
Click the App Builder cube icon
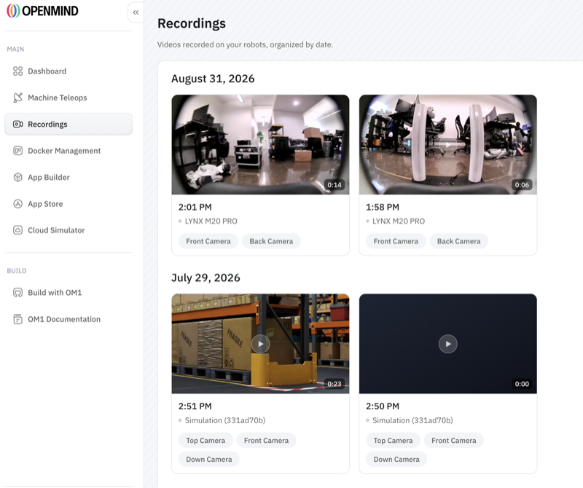point(17,177)
